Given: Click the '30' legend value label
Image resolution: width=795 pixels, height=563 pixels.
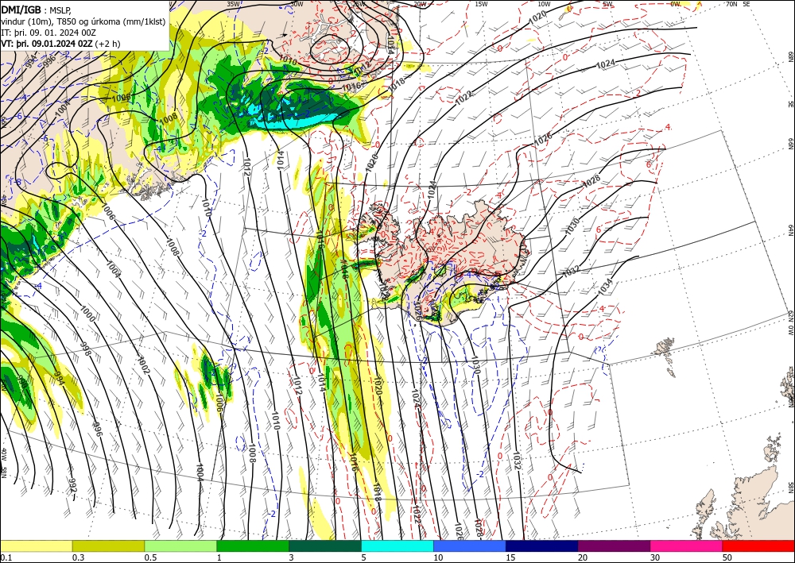Looking at the screenshot, I should (x=654, y=557).
